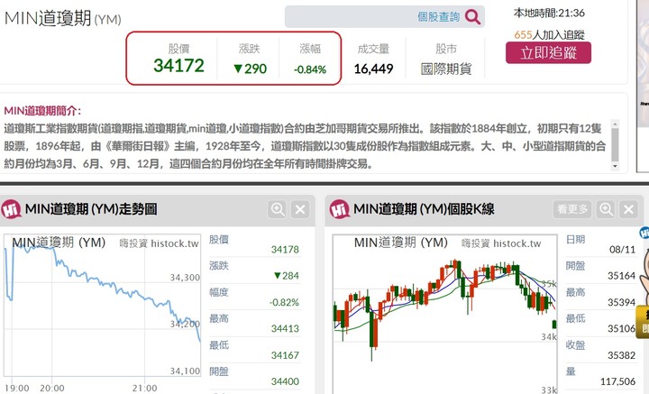This screenshot has width=649, height=394.
Task: Click the 股價 value 34172
Action: 178,66
